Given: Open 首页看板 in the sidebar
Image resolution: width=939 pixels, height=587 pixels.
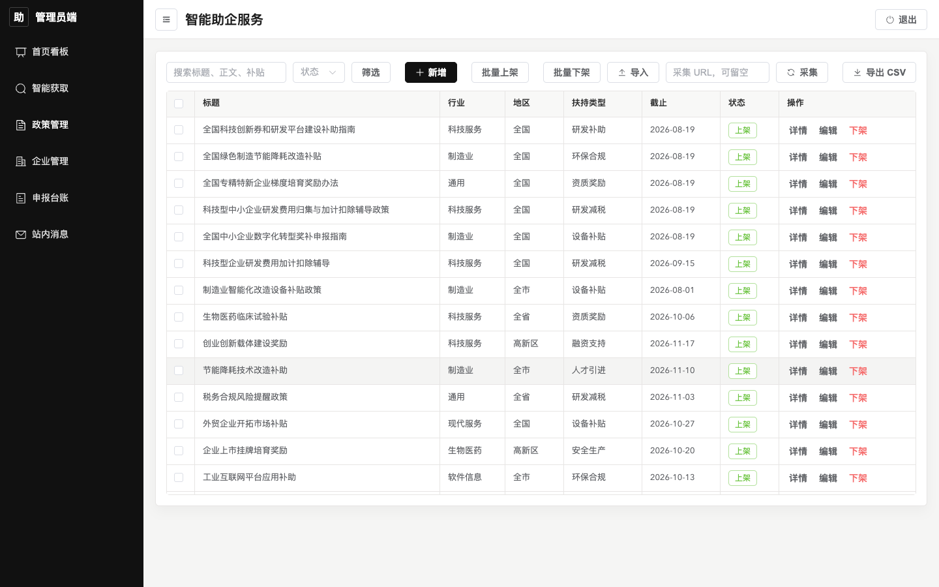Looking at the screenshot, I should (x=72, y=52).
